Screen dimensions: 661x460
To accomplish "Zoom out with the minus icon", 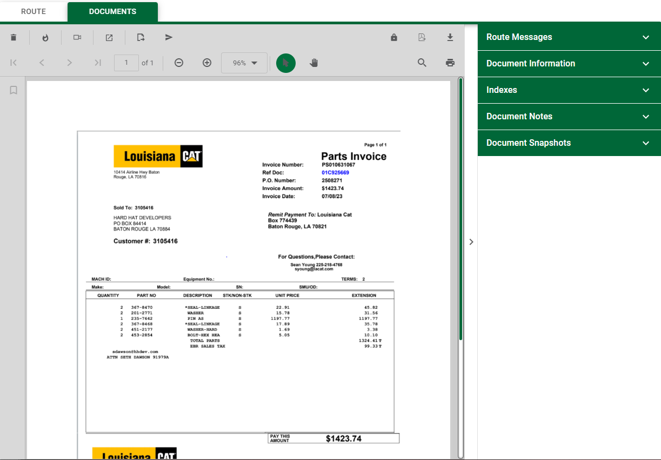I will click(x=179, y=63).
